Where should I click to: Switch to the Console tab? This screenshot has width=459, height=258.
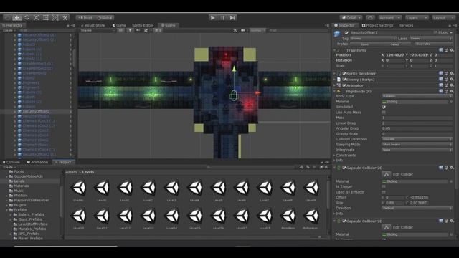[11, 162]
